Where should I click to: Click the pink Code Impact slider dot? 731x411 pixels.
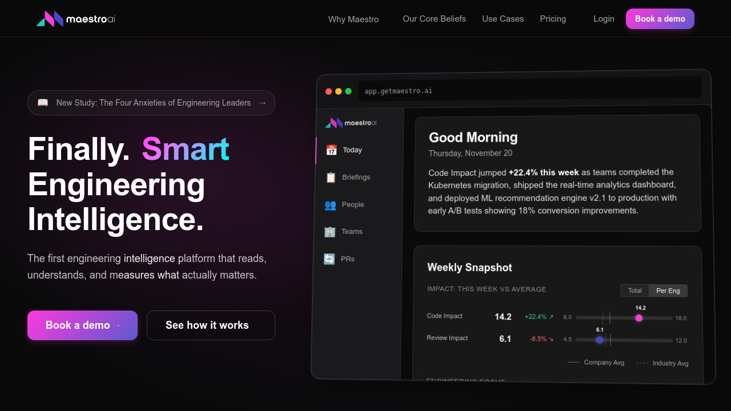pyautogui.click(x=638, y=318)
